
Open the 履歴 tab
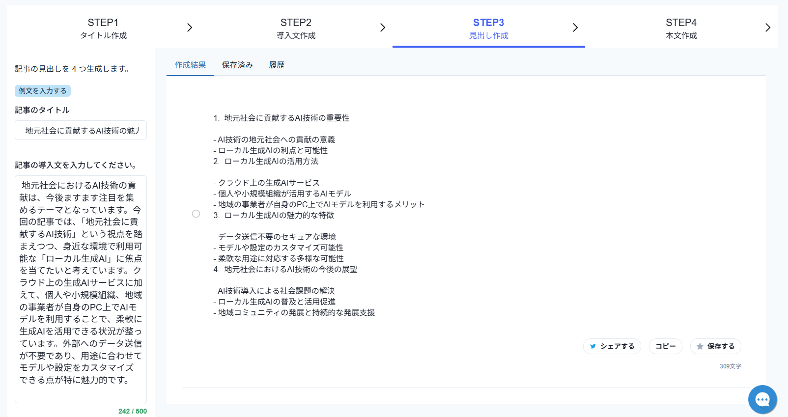277,65
